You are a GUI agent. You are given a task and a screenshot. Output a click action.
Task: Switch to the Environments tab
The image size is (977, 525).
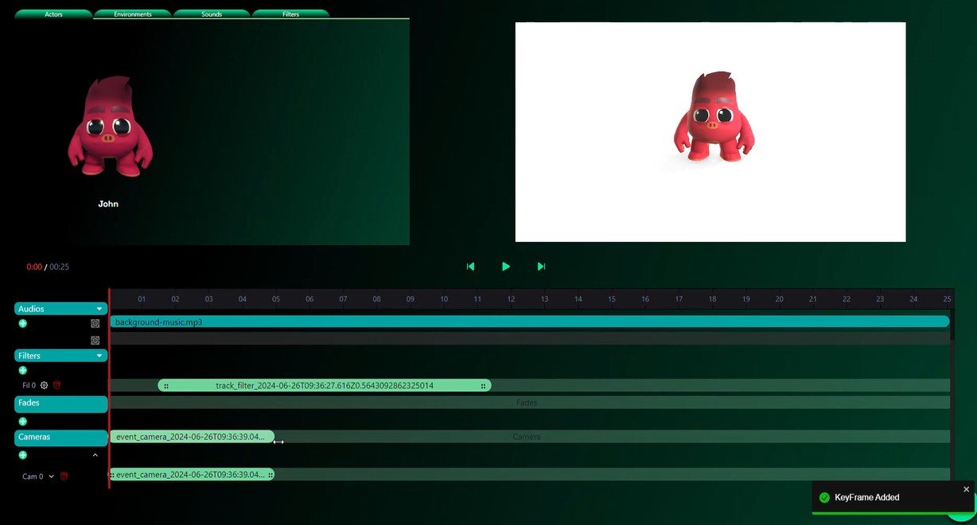133,14
